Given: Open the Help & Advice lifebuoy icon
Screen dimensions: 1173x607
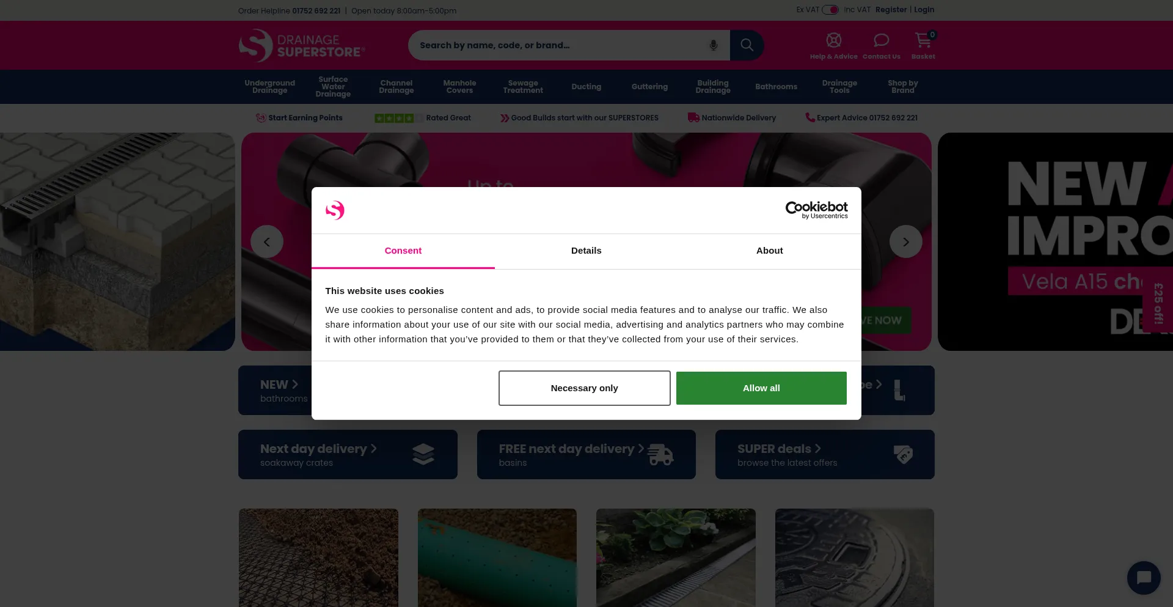Looking at the screenshot, I should [x=833, y=40].
